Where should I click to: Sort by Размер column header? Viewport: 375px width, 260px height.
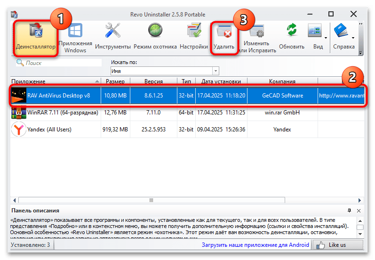pyautogui.click(x=115, y=81)
